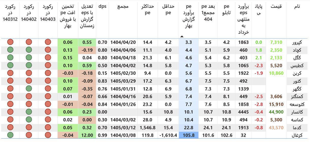Screen dimensions: 310x148
Task: Click the green 140402 circle in کگهر row
Action: 29,89
